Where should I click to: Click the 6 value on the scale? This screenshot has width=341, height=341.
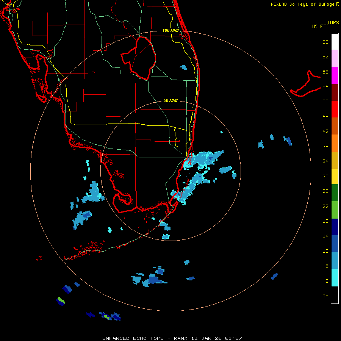327,266
